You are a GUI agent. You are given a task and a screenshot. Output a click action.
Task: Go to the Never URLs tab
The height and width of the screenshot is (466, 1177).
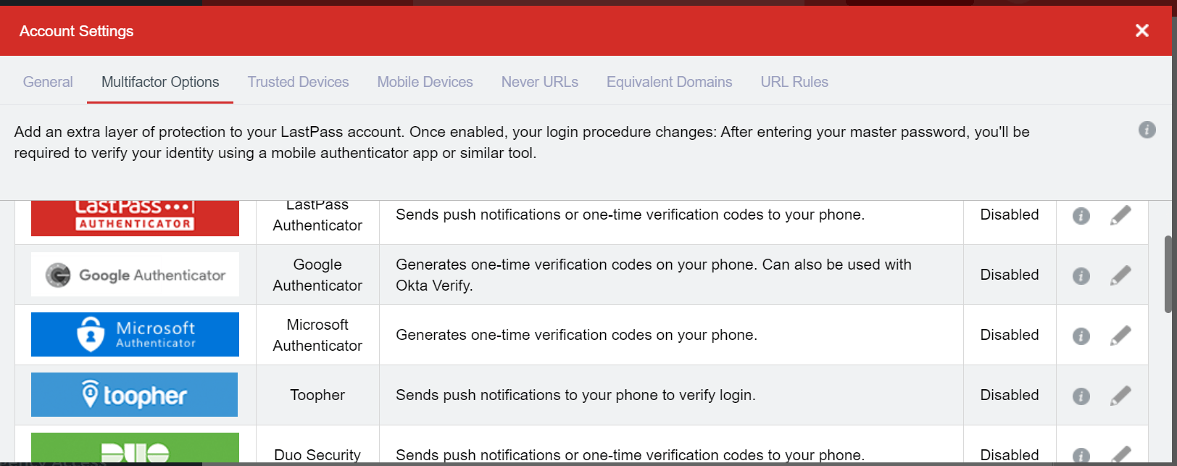click(x=540, y=82)
